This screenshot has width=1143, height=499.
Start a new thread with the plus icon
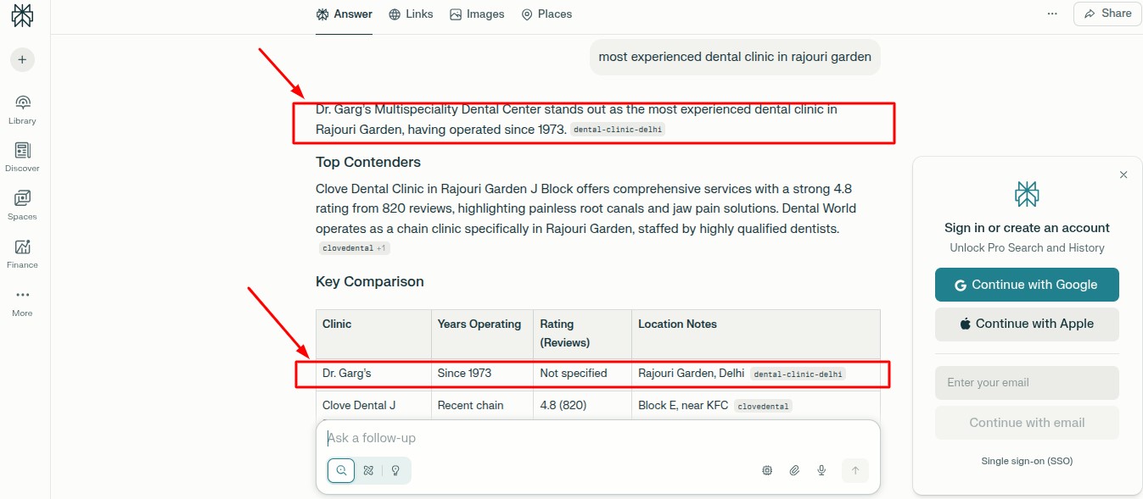22,59
